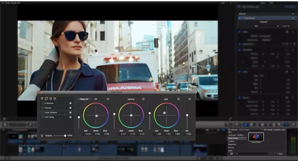Reset the Gain color wheel

pyautogui.click(x=179, y=99)
